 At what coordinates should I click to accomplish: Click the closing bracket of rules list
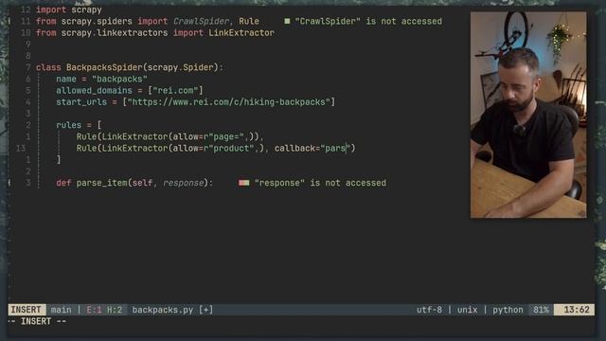[x=59, y=159]
